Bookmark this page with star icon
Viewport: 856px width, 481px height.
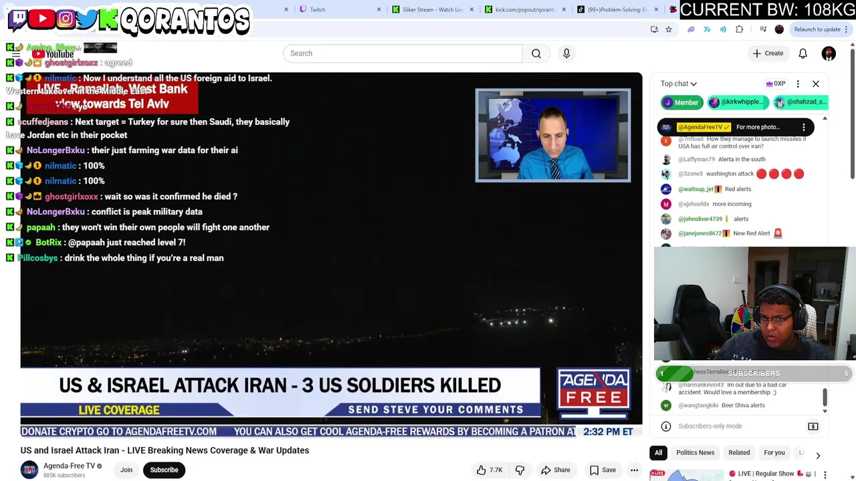point(668,29)
